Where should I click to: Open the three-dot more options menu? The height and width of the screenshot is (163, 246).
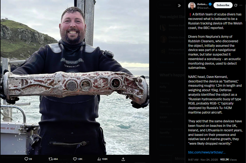click(x=241, y=5)
